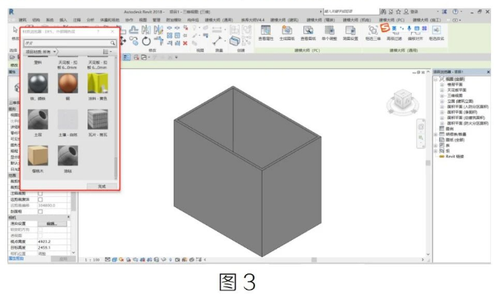Click the mirror tool in Modify panel
Screen dimensions: 494x297
(x=146, y=30)
